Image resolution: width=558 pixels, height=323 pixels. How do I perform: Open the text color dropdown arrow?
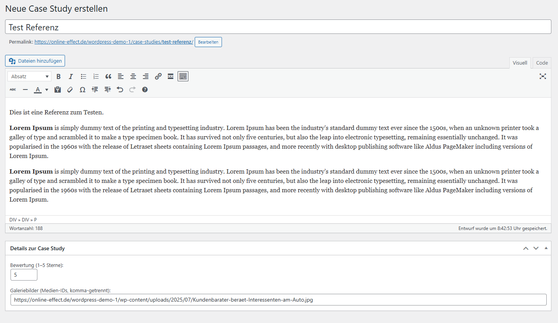47,90
